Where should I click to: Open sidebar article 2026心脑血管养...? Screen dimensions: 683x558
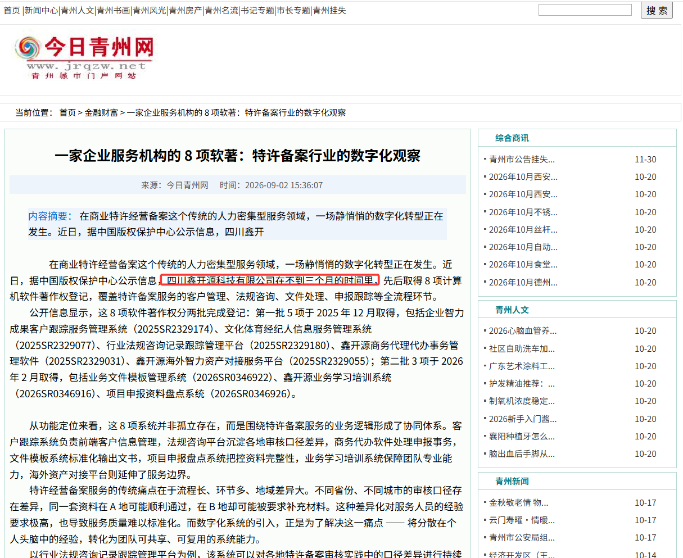[523, 330]
